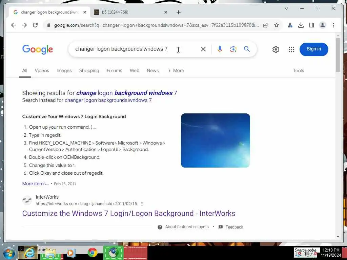Reload the Google search page

pos(35,25)
